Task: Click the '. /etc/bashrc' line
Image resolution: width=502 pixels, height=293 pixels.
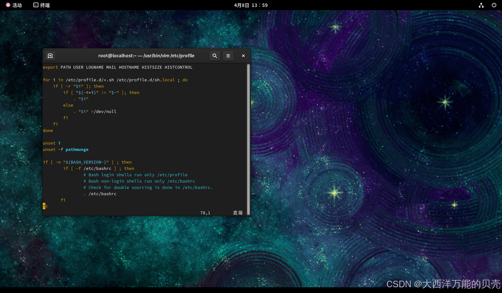Action: point(100,194)
